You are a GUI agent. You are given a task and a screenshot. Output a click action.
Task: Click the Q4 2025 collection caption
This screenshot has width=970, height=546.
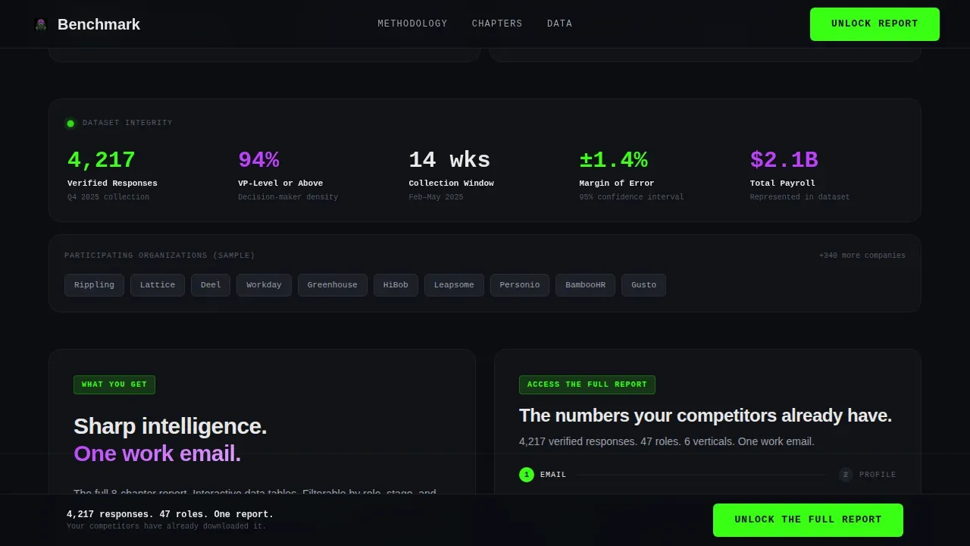(108, 197)
